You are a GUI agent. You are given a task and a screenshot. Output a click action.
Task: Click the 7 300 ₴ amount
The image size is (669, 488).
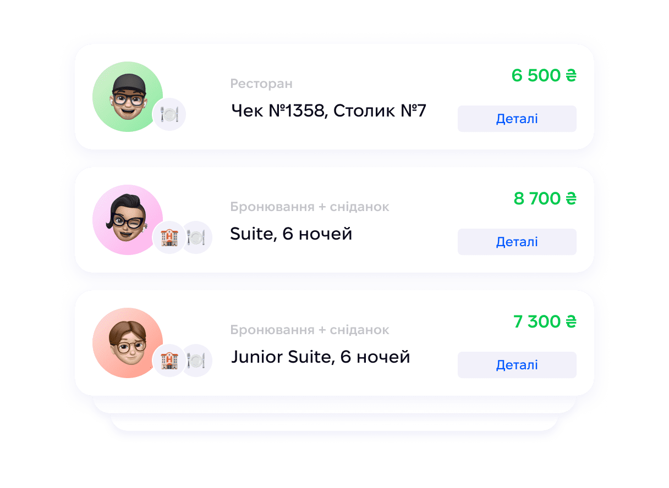545,321
